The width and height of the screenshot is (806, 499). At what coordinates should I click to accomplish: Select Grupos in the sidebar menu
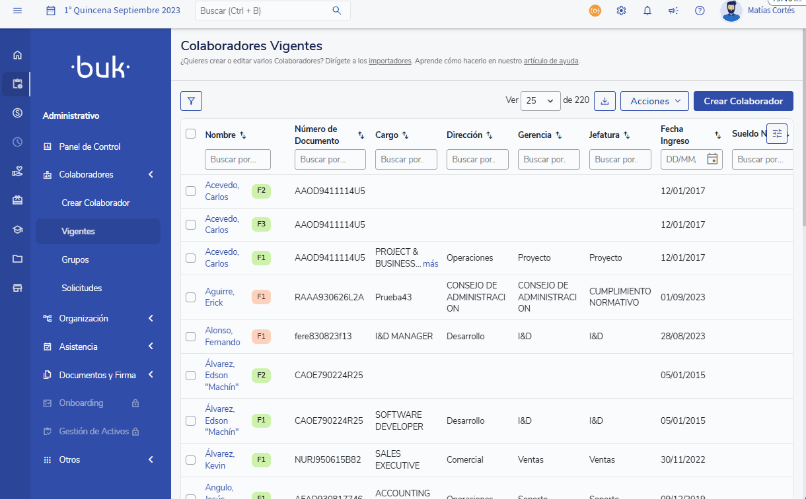[x=75, y=260]
